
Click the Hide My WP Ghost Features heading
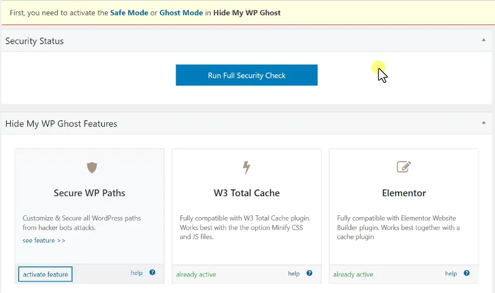tap(61, 124)
